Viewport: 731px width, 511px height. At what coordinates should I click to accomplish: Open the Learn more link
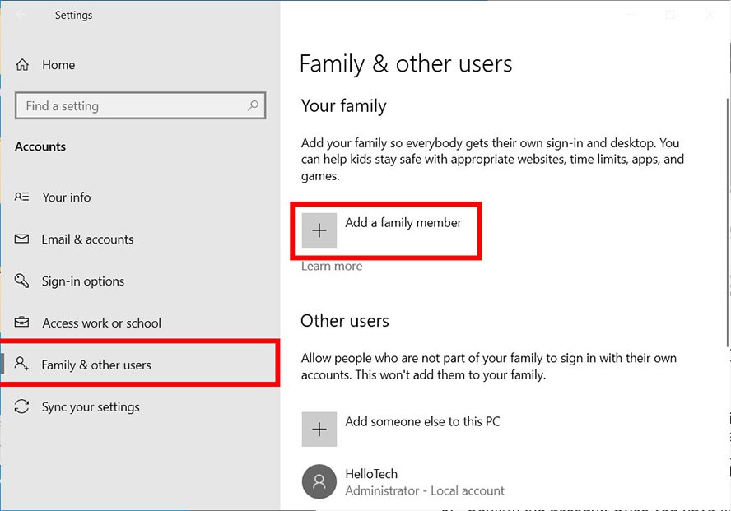tap(331, 266)
